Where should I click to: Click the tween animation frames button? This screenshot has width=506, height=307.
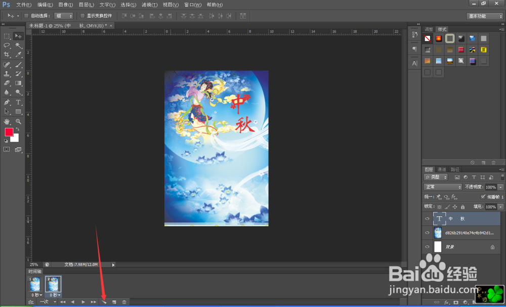pos(104,302)
